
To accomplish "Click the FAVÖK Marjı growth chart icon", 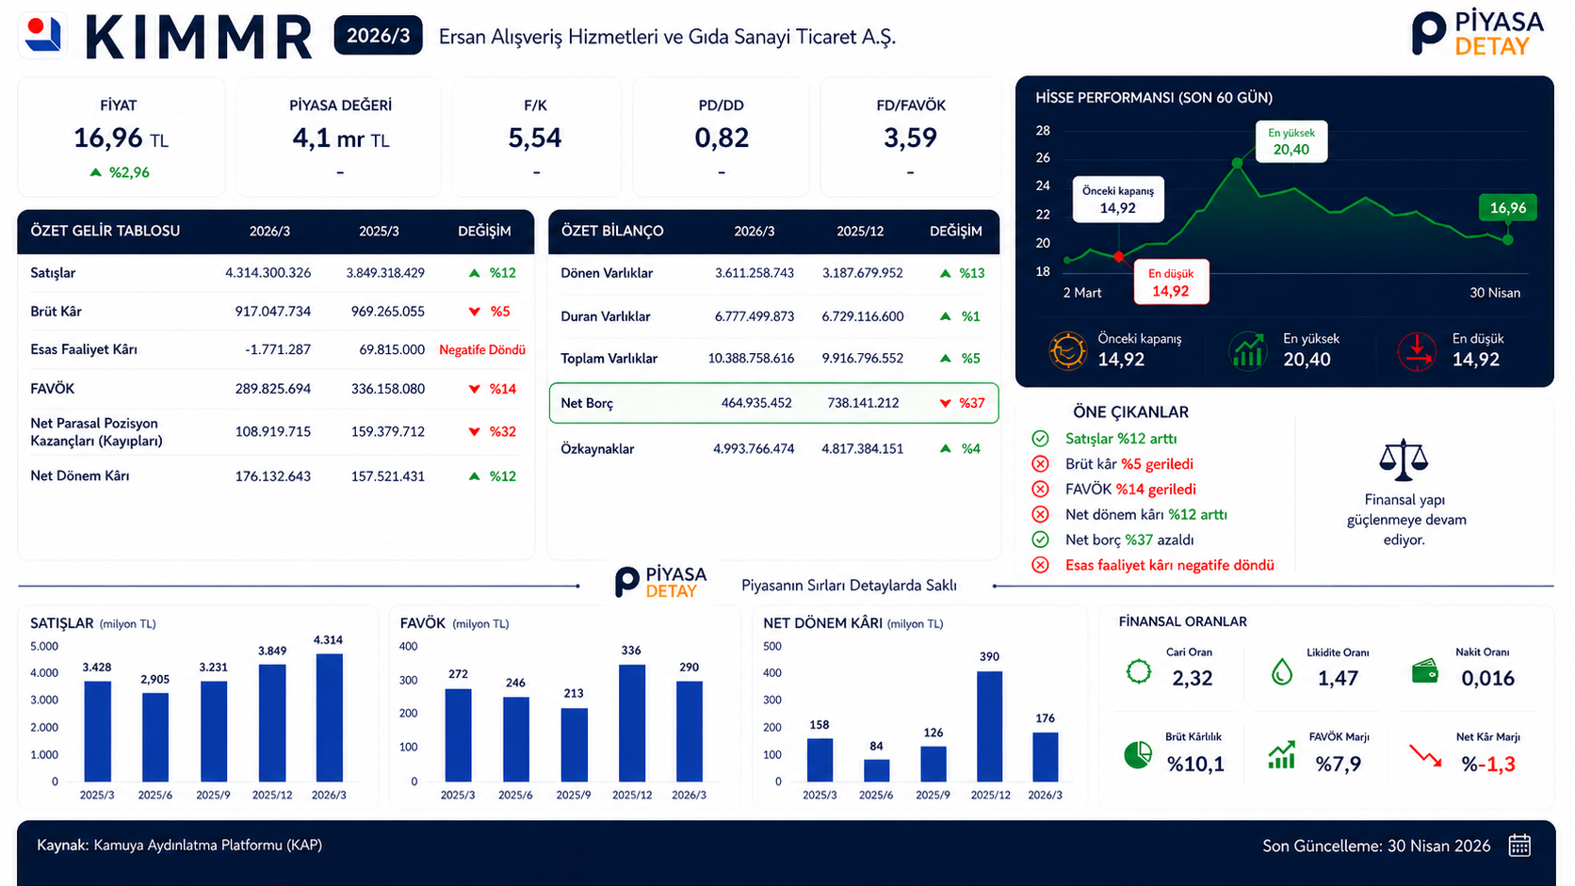I will tap(1281, 754).
